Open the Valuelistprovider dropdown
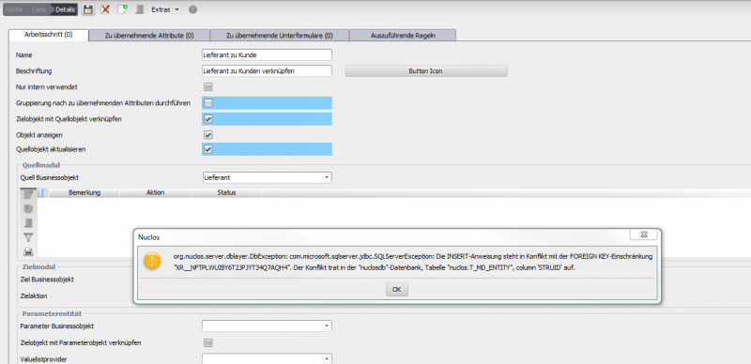The image size is (751, 364). tap(327, 358)
